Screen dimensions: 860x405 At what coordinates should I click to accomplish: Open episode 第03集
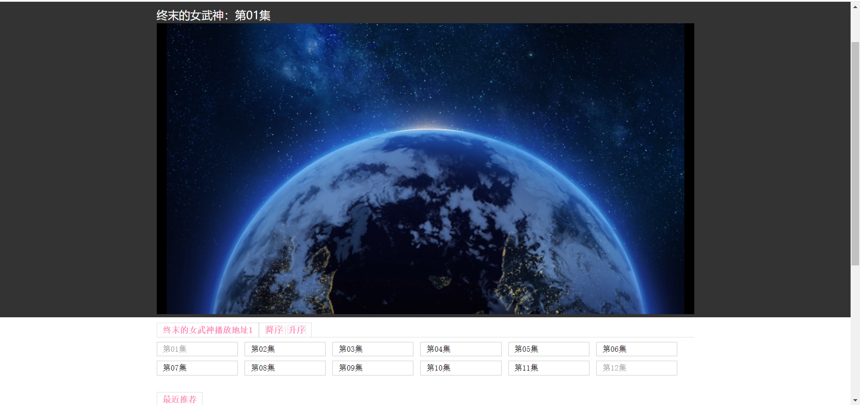(373, 349)
